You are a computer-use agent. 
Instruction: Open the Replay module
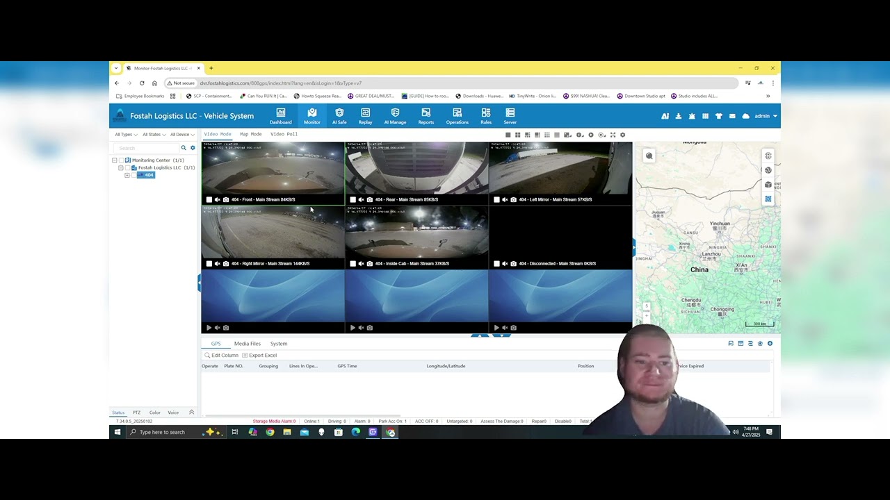coord(365,116)
